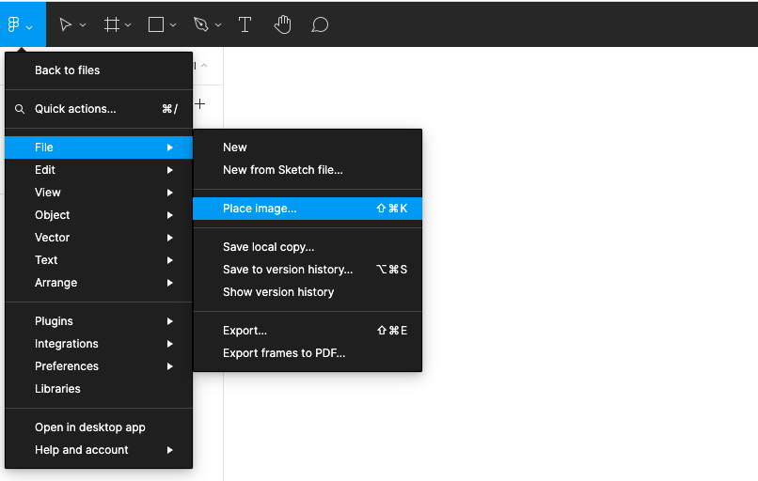
Task: Select the Comment tool
Action: 320,25
